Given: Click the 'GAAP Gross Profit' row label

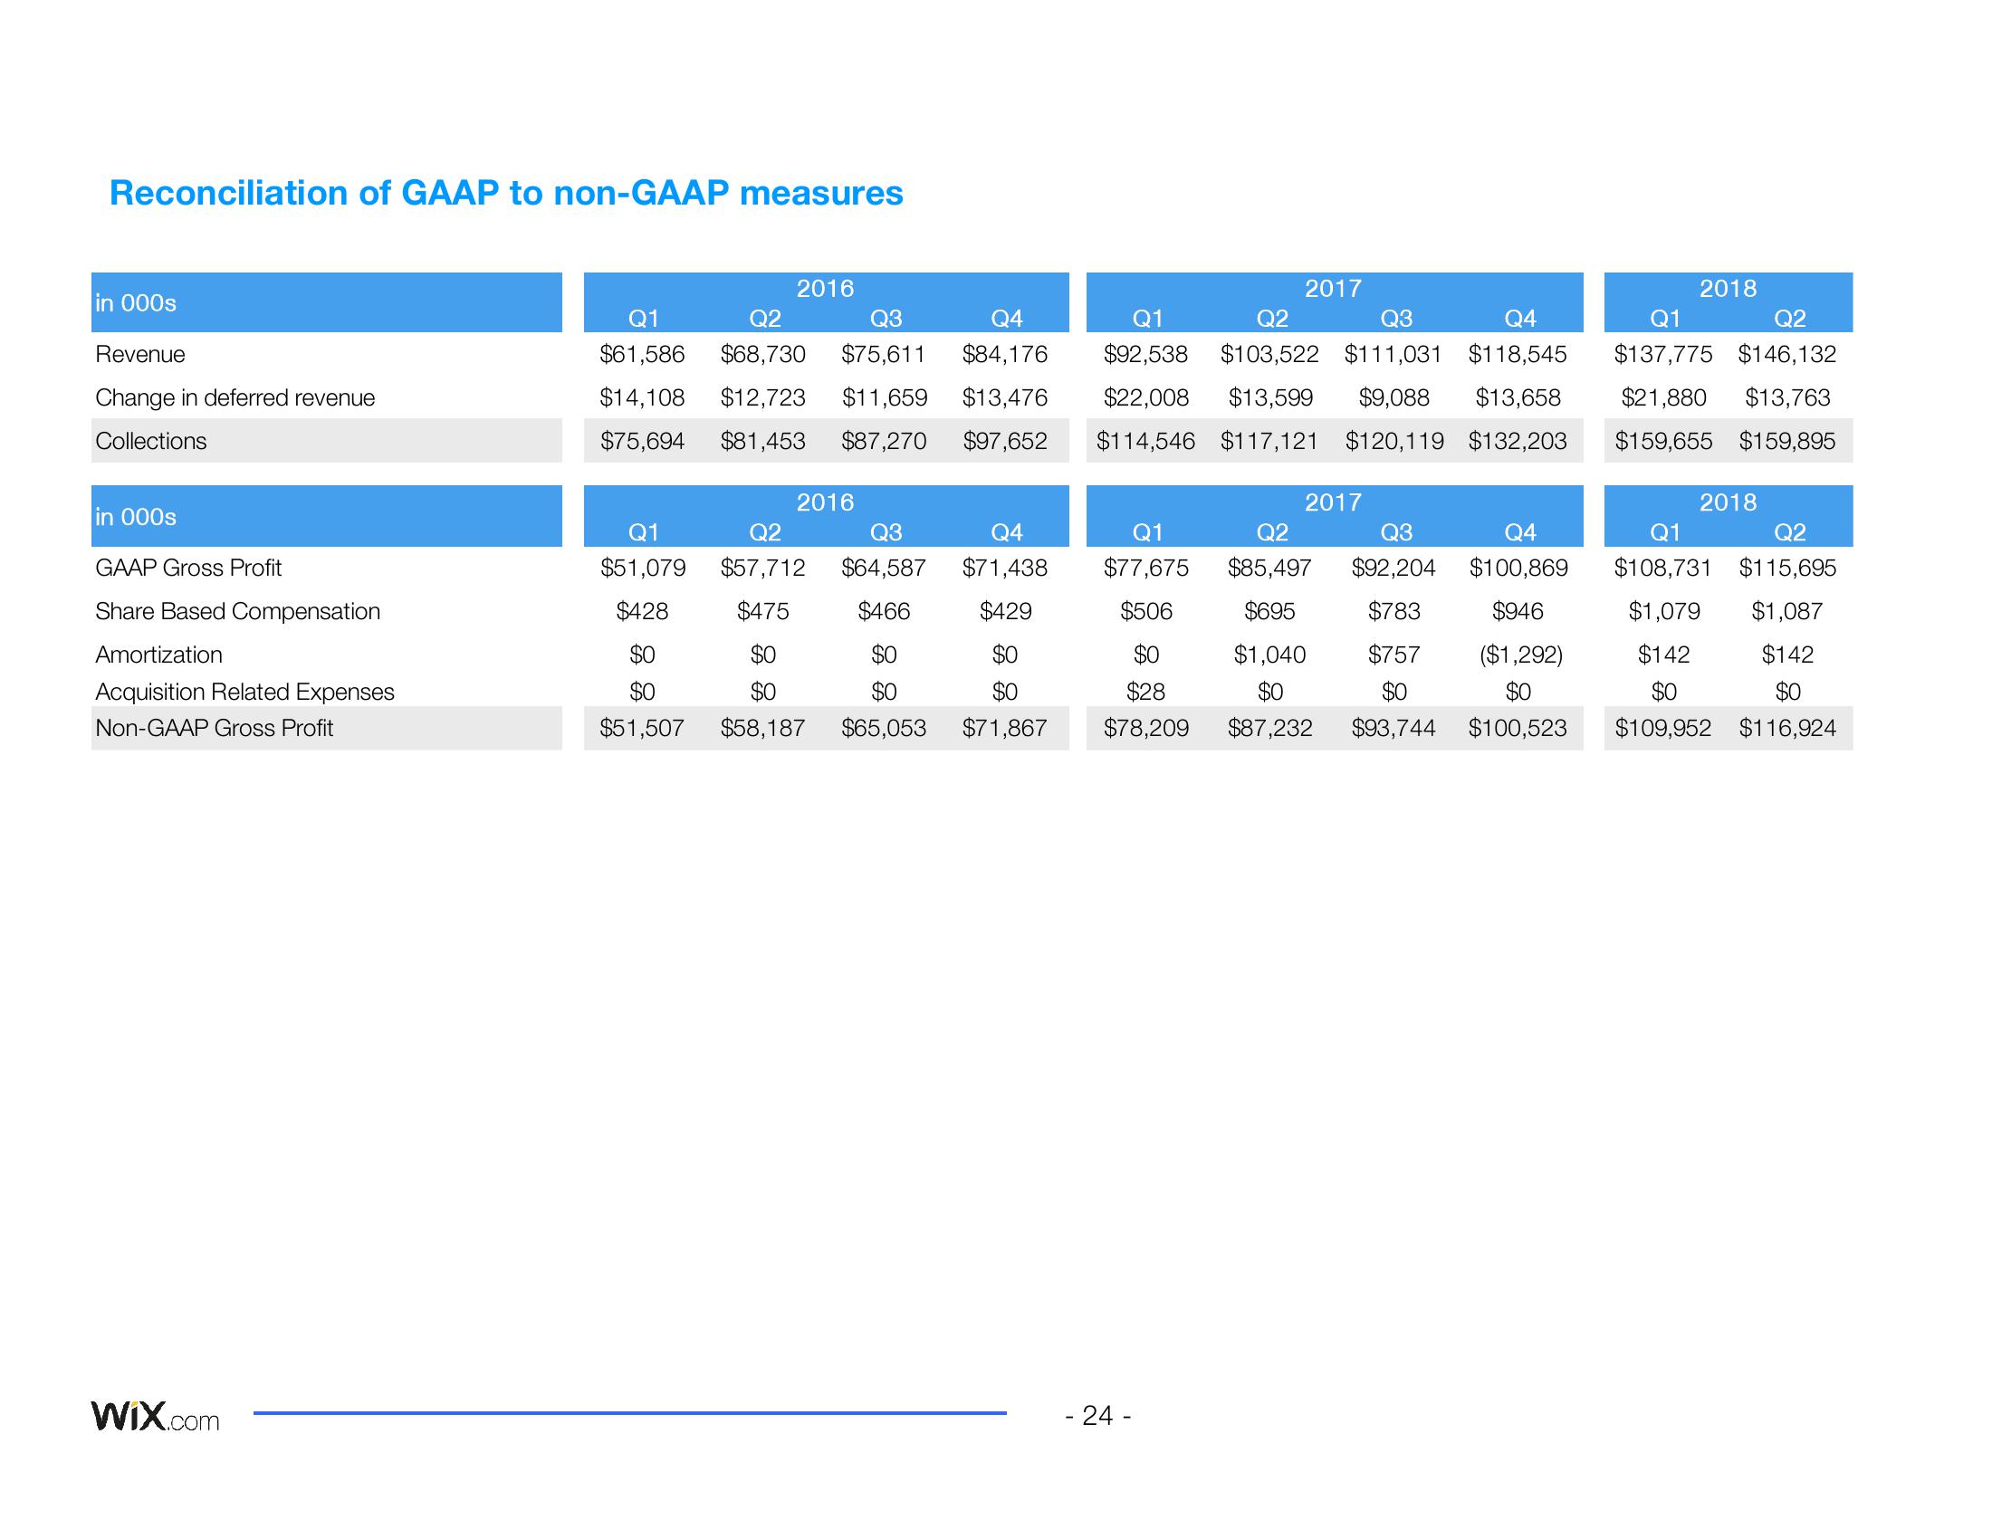Looking at the screenshot, I should tap(189, 568).
